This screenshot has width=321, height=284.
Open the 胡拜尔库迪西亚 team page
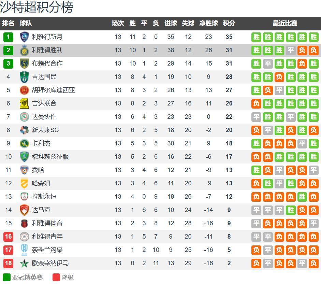53,90
